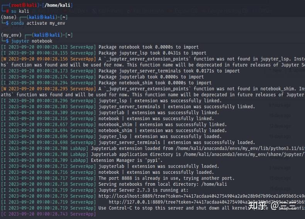Click 'notebook | extension was successfully loaded' line
The width and height of the screenshot is (305, 219).
tap(108, 172)
